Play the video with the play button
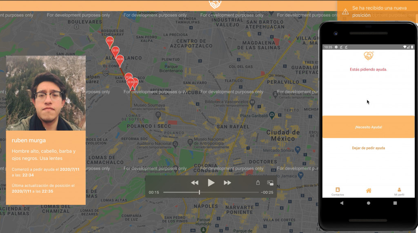 click(x=211, y=183)
